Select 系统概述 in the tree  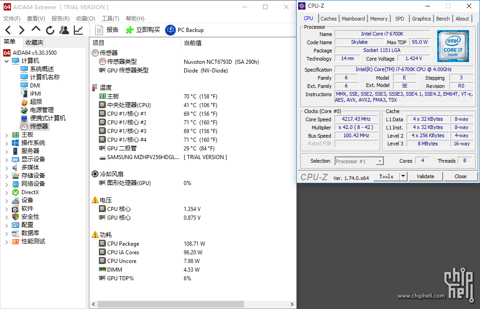[37, 69]
